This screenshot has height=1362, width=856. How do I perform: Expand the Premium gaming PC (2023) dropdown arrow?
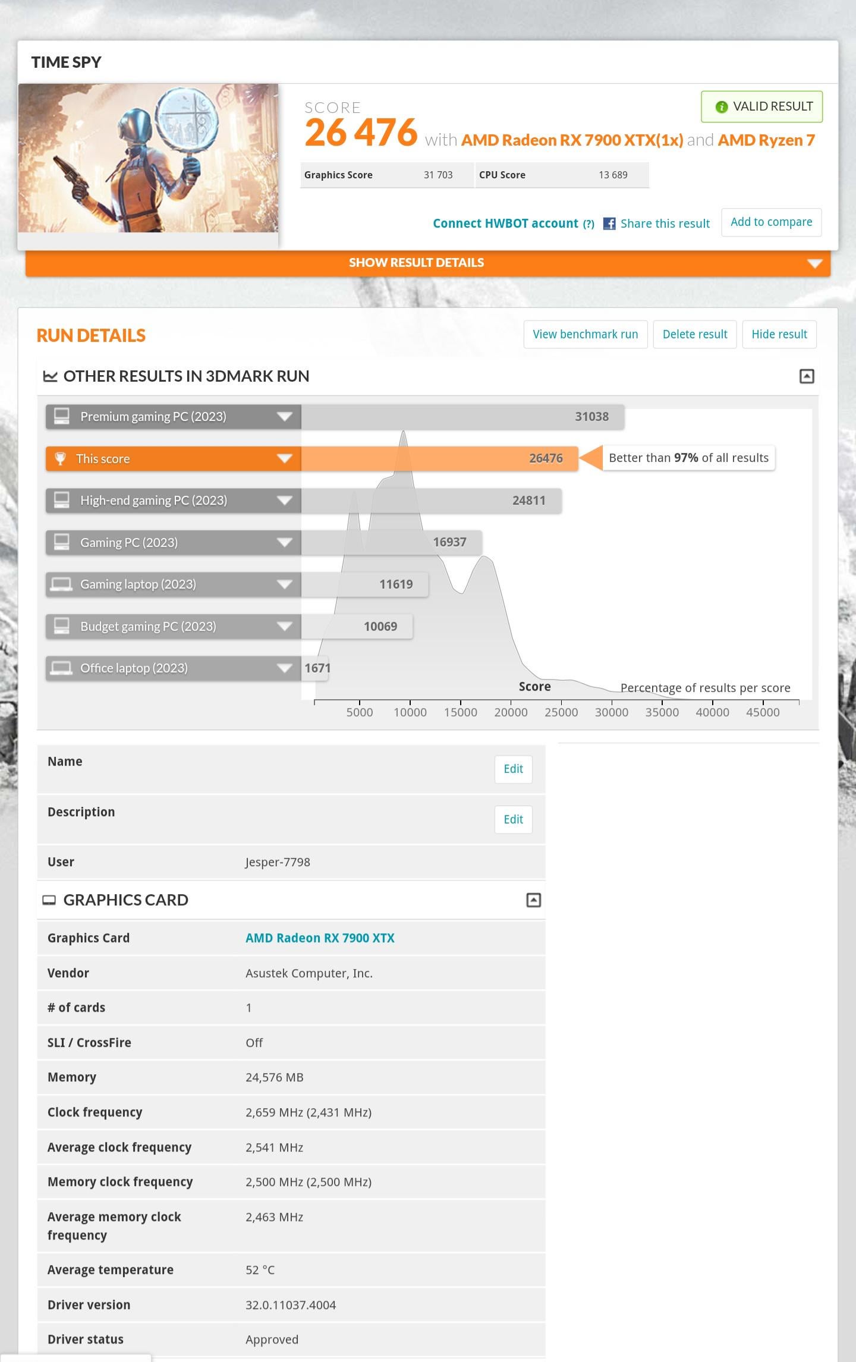(285, 417)
